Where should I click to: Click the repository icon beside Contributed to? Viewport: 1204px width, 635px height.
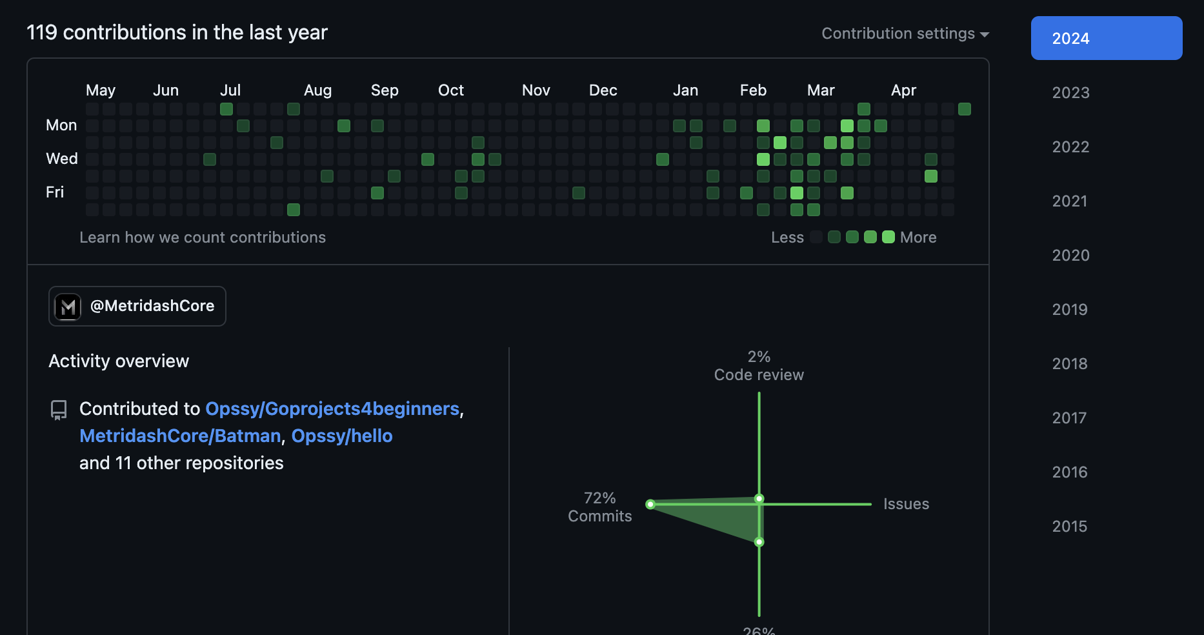(x=59, y=410)
